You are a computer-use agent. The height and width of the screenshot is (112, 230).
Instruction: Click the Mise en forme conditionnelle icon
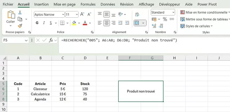tap(182, 12)
